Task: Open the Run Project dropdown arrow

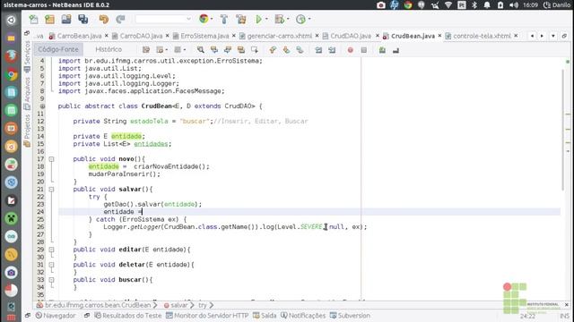Action: pyautogui.click(x=266, y=19)
